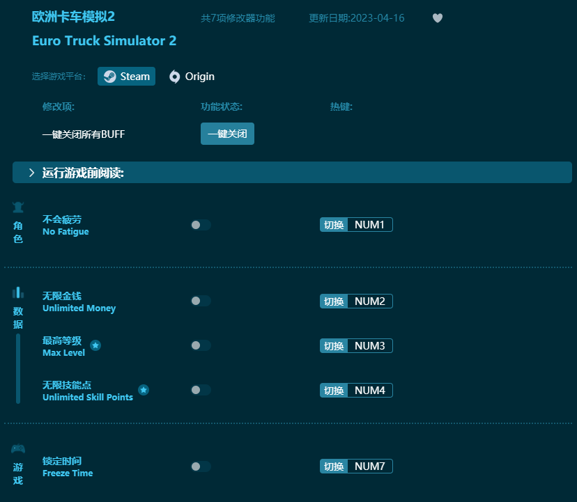Click the 数据 bar chart category icon

tap(17, 293)
